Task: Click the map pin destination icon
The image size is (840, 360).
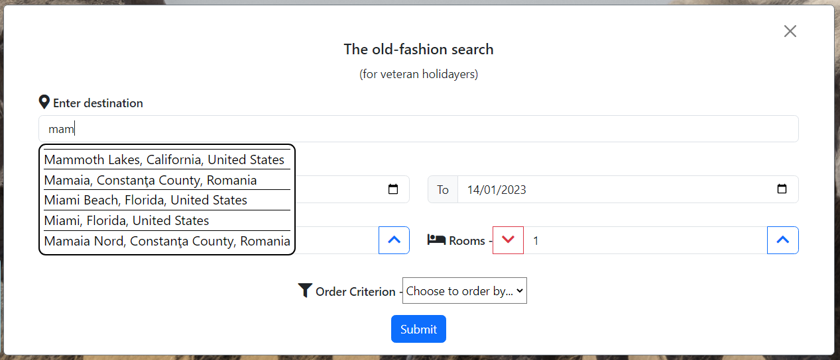Action: tap(44, 102)
